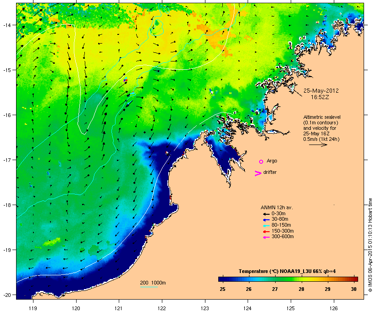376x312 pixels.
Task: Click the vertical IMOS copyright timestamp text
Action: [370, 245]
